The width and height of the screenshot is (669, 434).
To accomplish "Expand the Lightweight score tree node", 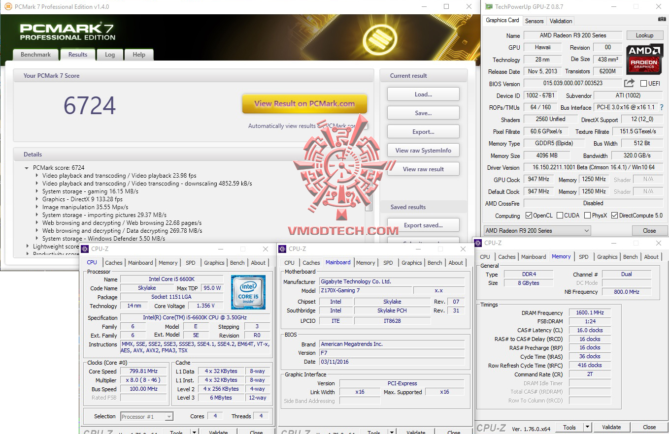I will 27,247.
